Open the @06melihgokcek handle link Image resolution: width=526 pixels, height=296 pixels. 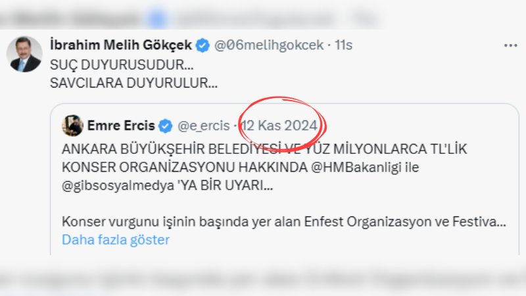click(x=270, y=45)
